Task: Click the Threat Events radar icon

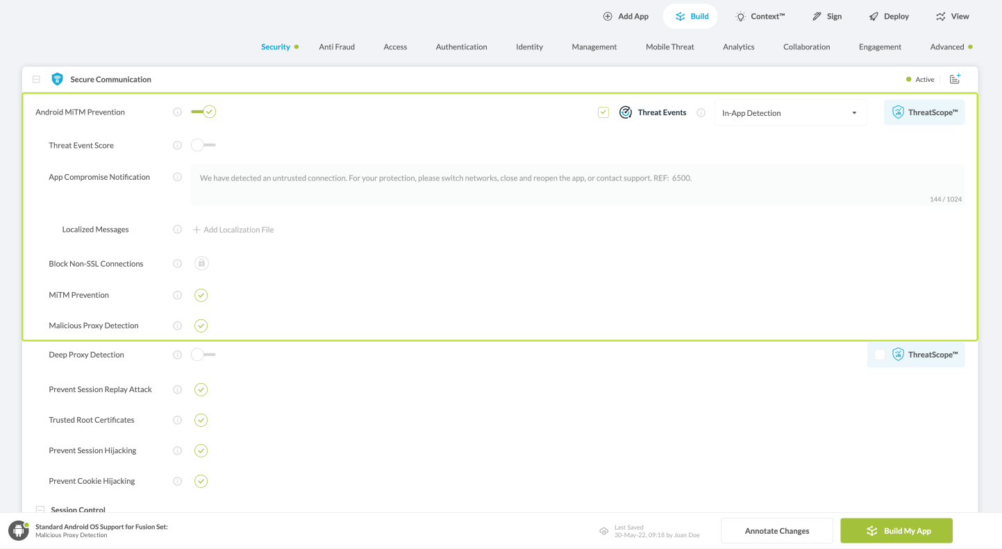Action: (x=626, y=112)
